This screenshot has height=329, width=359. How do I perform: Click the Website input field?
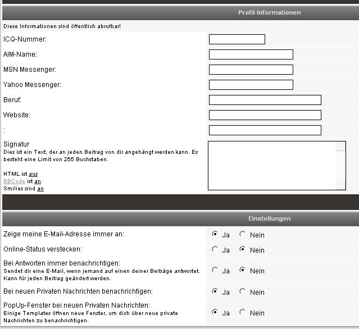pos(265,115)
